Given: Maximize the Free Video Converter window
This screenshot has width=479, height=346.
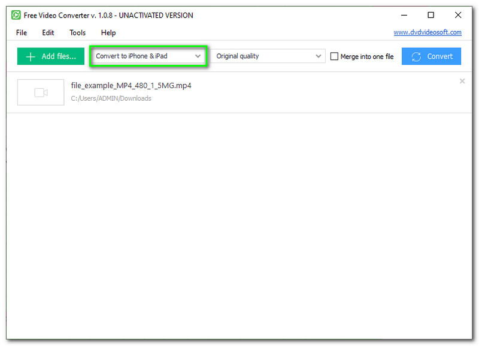Looking at the screenshot, I should 431,15.
